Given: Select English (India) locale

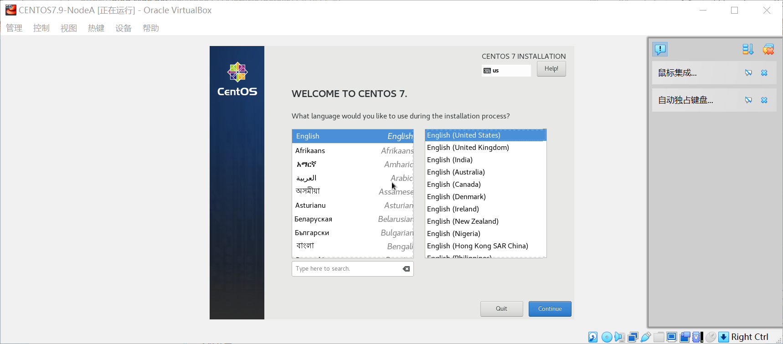Looking at the screenshot, I should pos(486,160).
